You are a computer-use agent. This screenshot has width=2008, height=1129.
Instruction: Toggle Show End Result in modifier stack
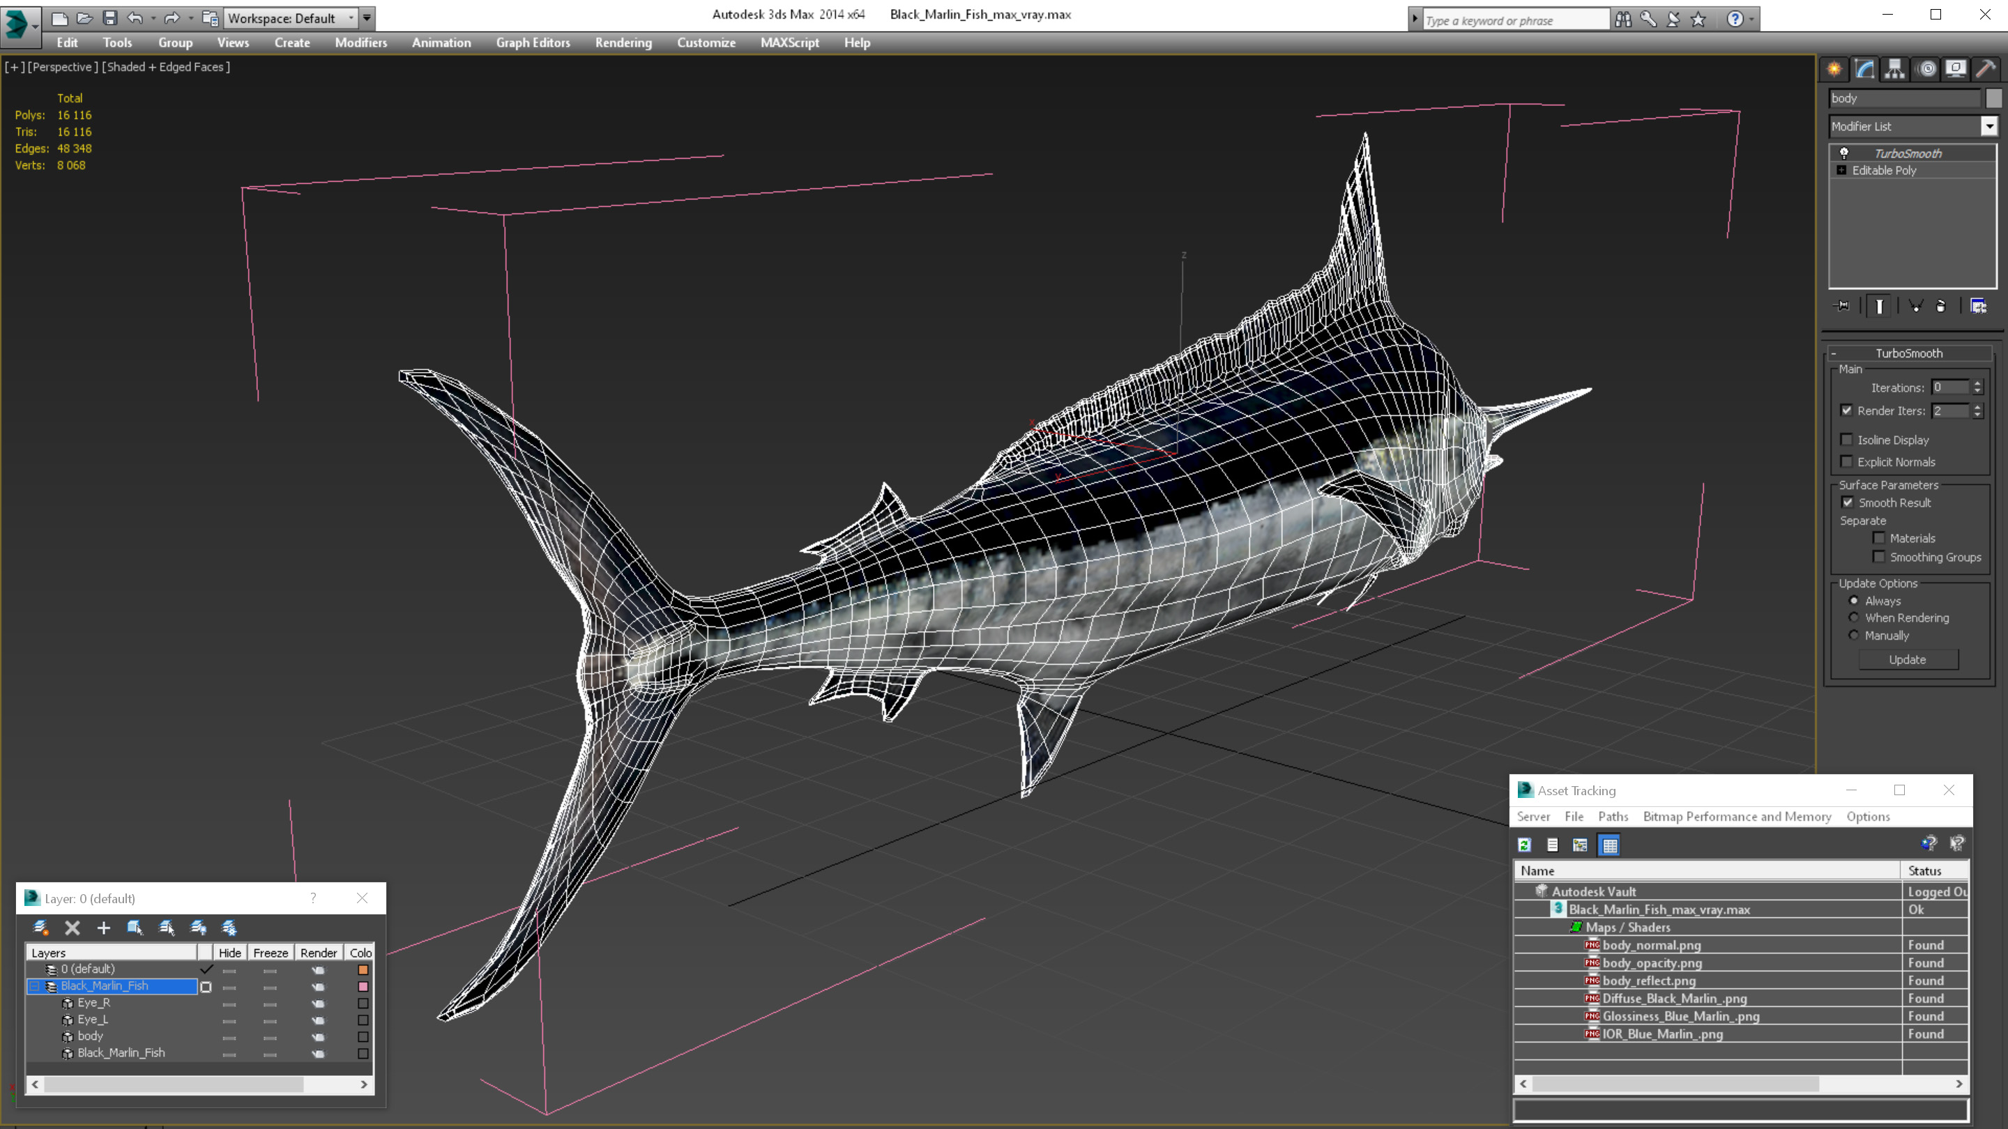click(x=1880, y=306)
